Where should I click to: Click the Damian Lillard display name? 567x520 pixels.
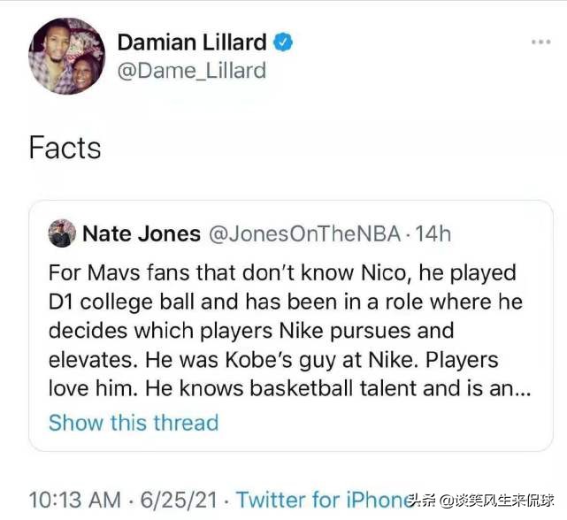(x=192, y=42)
